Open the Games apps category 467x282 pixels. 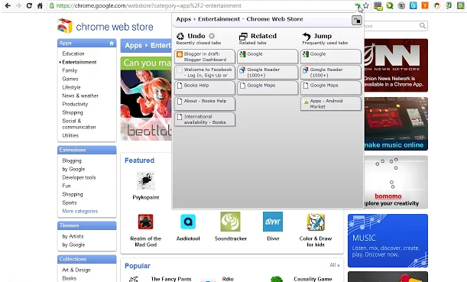tap(70, 79)
